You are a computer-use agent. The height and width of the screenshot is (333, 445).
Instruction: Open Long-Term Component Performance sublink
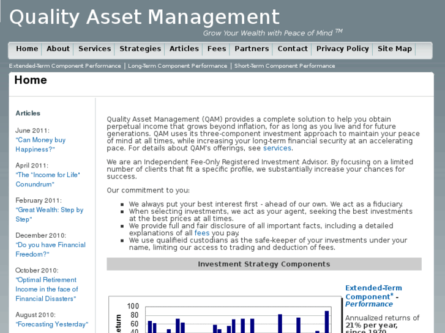pyautogui.click(x=178, y=66)
